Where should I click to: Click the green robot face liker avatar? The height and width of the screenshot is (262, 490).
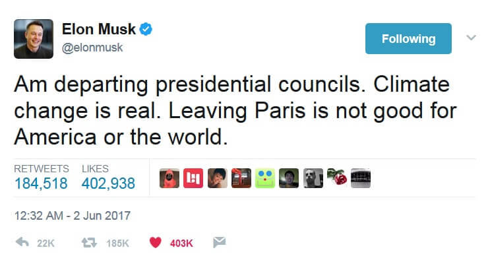coord(265,178)
